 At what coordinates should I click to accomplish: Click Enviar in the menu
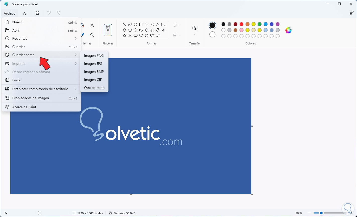[41, 80]
